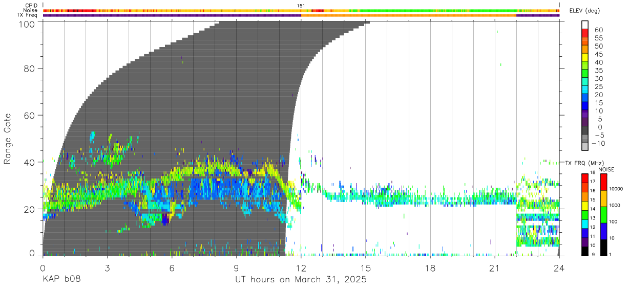
Task: Pick the red 55–60 segment of the ELEV colorbar
Action: 585,33
